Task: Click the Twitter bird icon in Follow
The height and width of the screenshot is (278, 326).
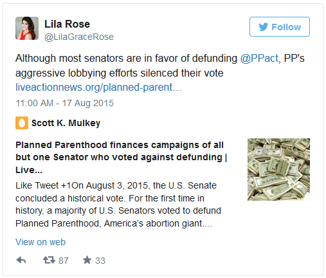Action: (x=263, y=27)
